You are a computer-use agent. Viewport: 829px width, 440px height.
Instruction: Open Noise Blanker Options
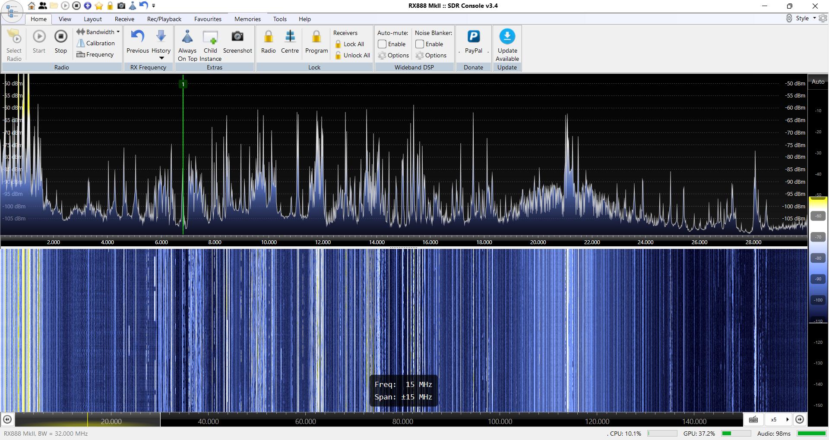coord(431,55)
